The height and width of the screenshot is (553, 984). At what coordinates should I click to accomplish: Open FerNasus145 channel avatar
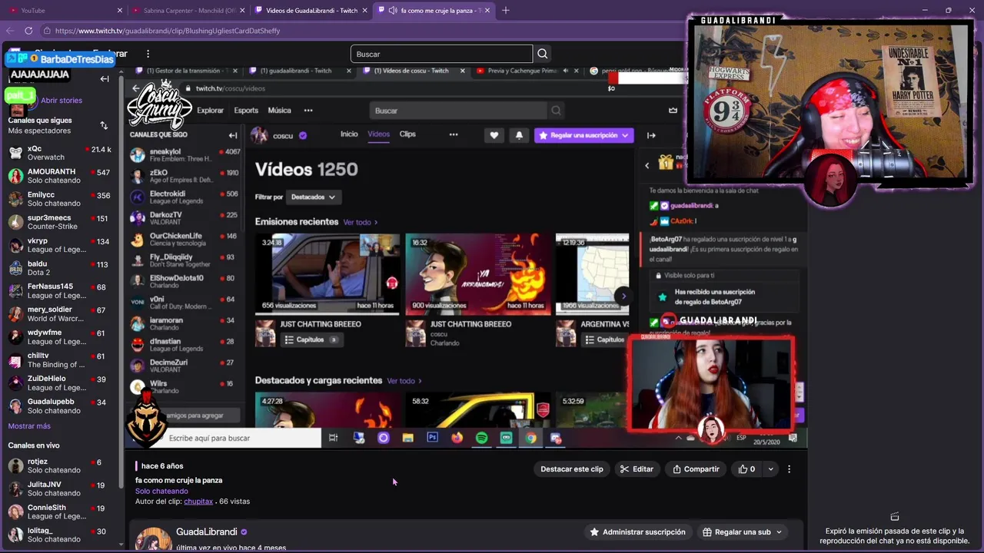pos(15,291)
